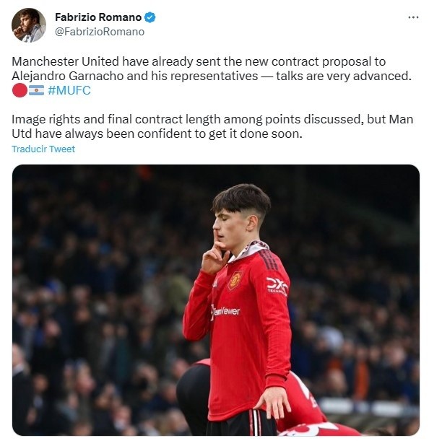This screenshot has height=446, width=429.
Task: Click the player's dark hair
Action: [241, 200]
